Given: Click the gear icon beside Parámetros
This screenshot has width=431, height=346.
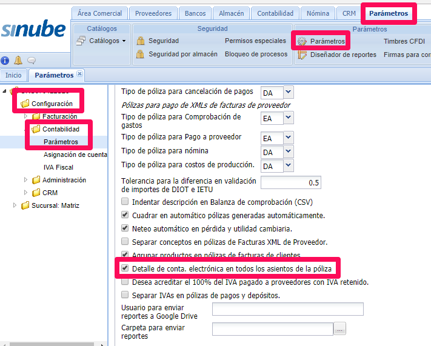Looking at the screenshot, I should [x=302, y=41].
